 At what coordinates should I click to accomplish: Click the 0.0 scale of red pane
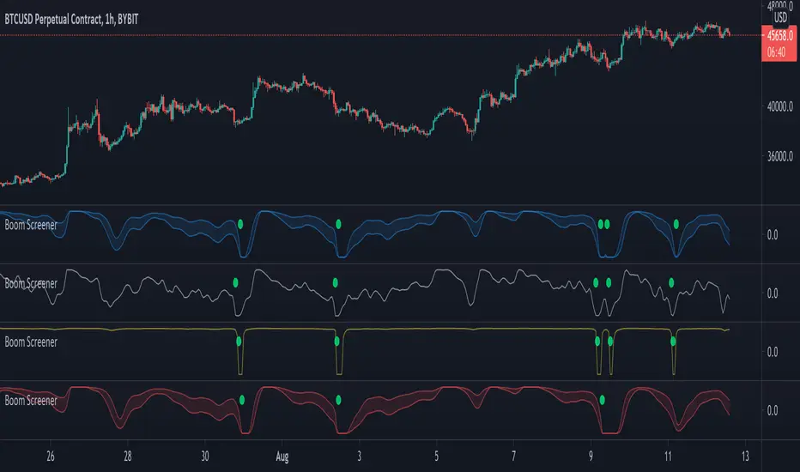(x=773, y=411)
